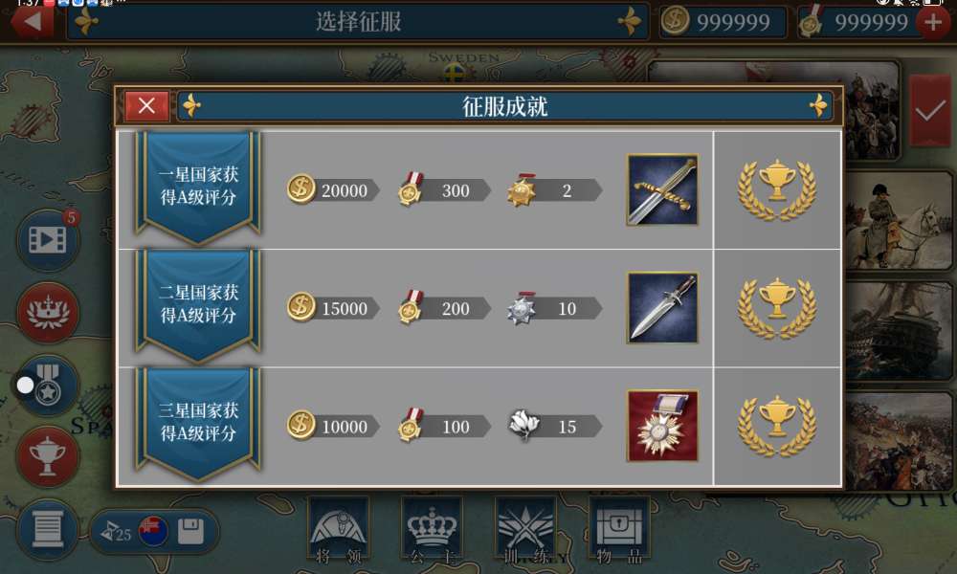Confirm with the red checkmark button
Viewport: 957px width, 574px height.
tap(930, 111)
